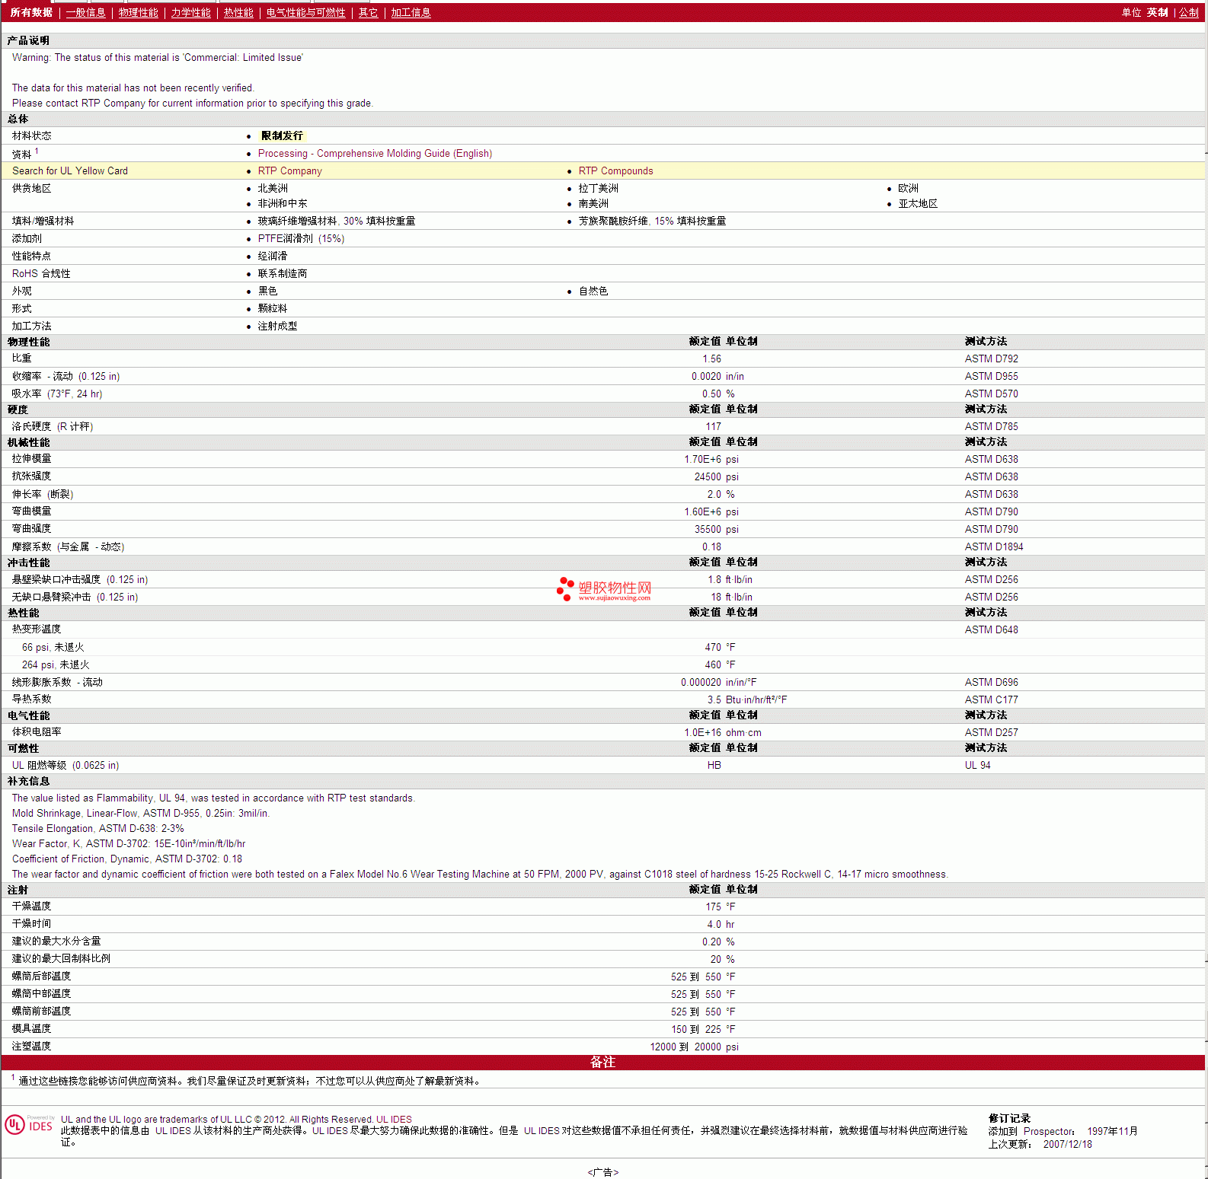
Task: Switch units to 英制
Action: [1157, 12]
